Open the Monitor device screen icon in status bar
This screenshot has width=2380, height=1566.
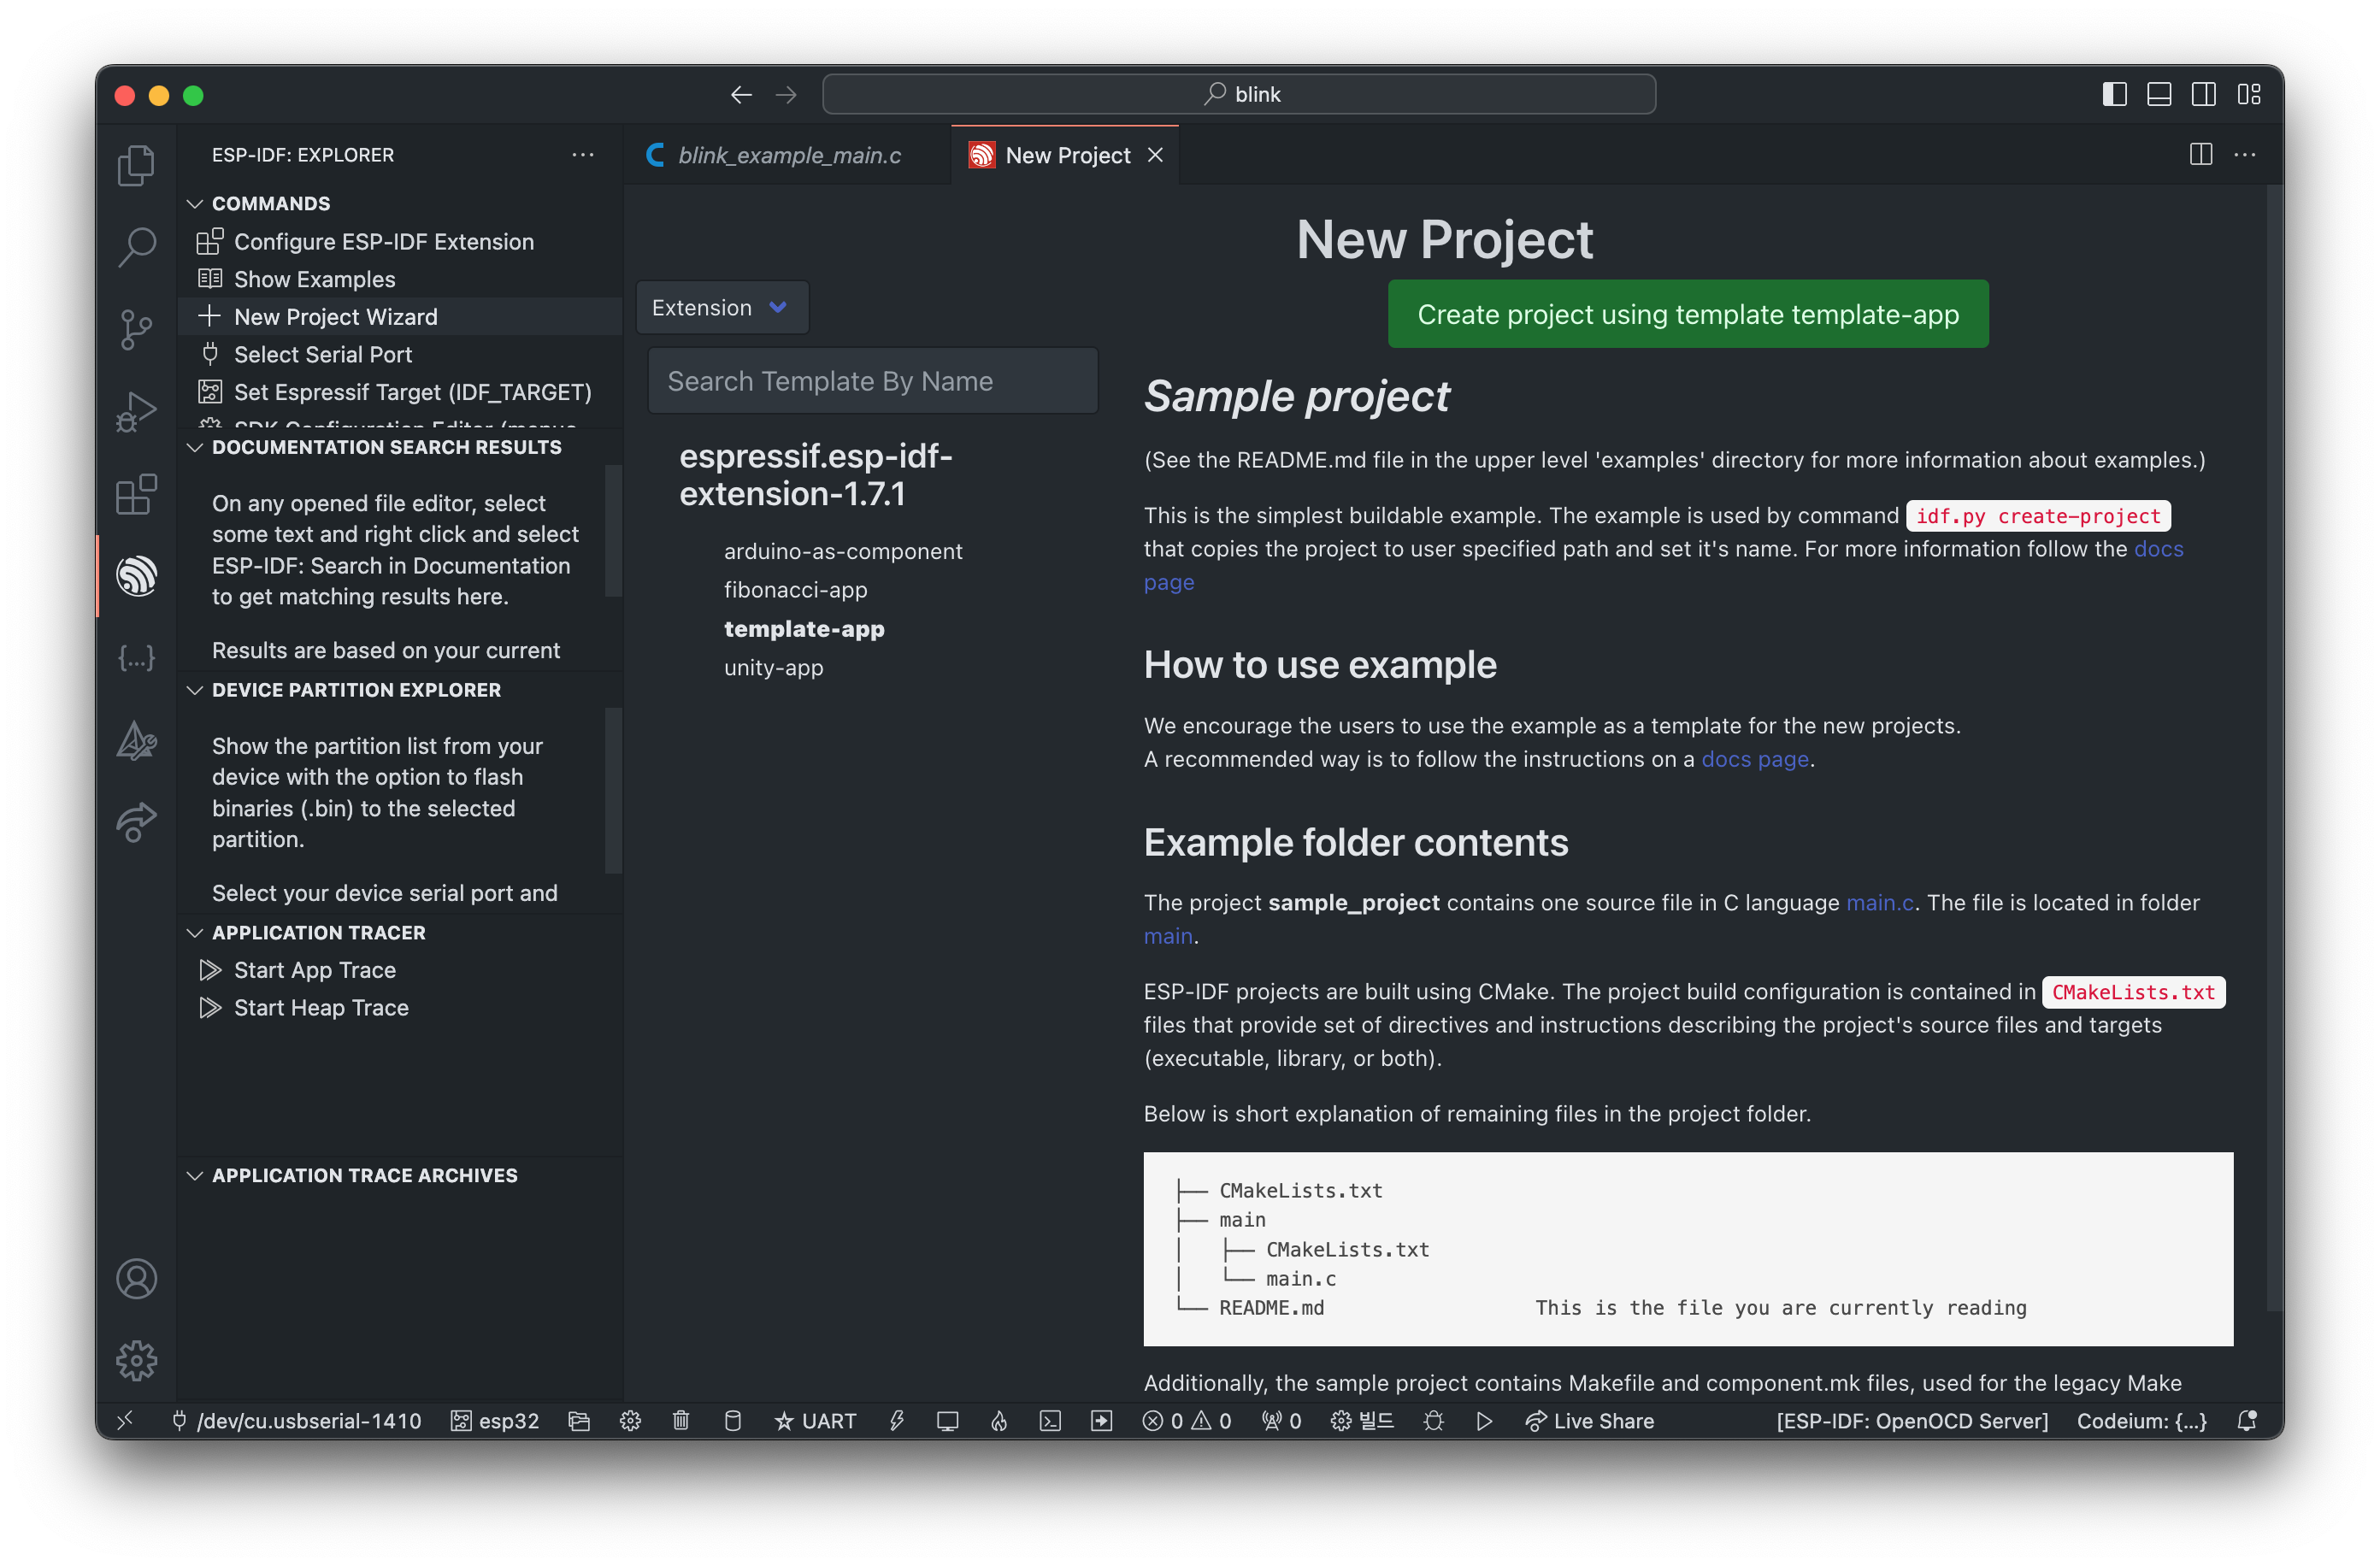[x=947, y=1421]
